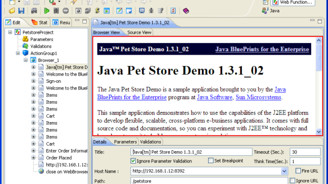Select the Details tab
Screen dimensions: 328x184
tap(100, 142)
